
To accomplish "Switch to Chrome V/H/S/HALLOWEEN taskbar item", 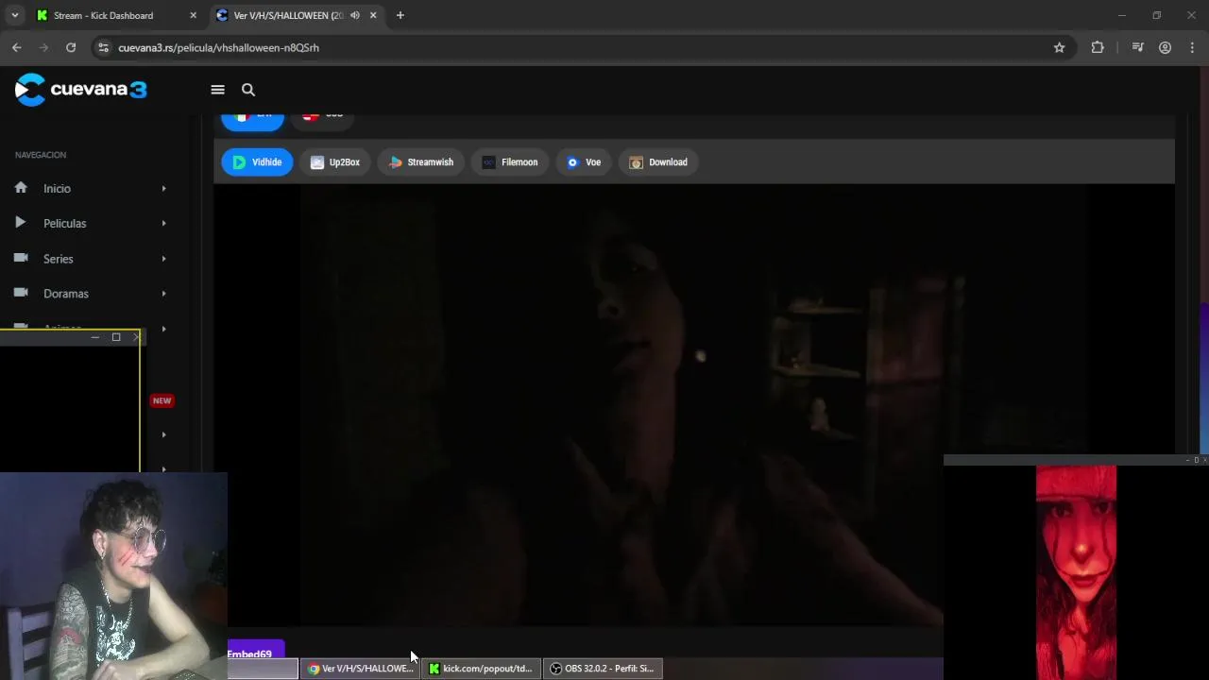I will pos(360,669).
